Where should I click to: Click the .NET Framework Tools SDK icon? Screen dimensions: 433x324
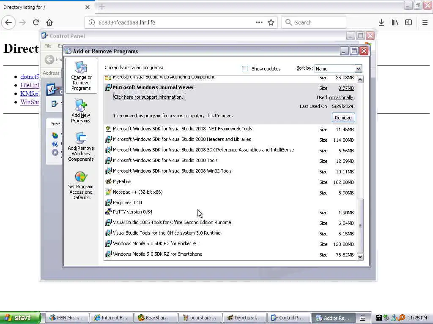[x=108, y=129]
